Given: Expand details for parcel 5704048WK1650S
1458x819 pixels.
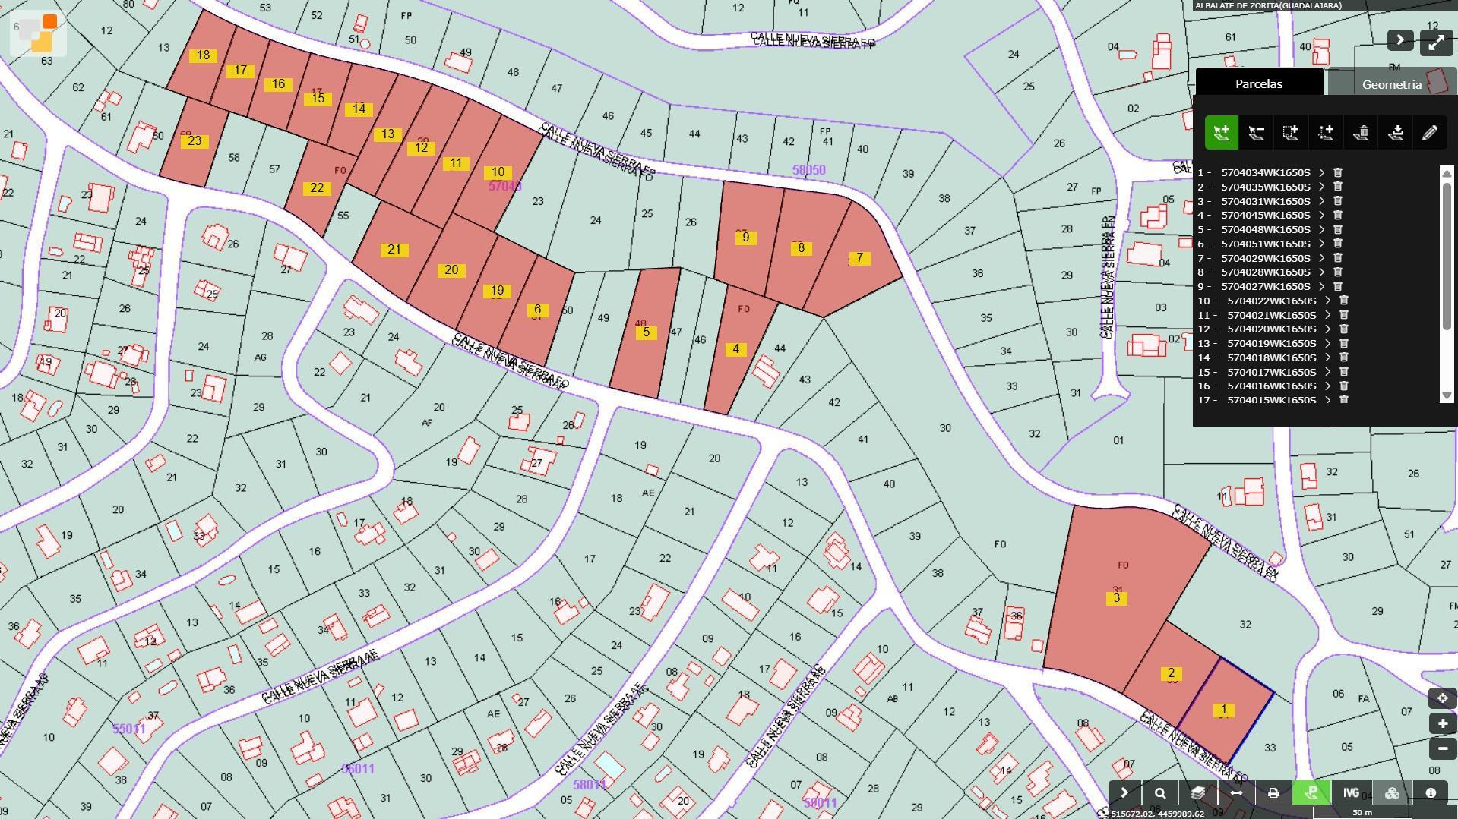Looking at the screenshot, I should (1322, 229).
